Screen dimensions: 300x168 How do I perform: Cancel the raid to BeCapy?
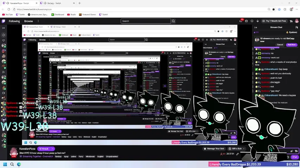(x=280, y=44)
